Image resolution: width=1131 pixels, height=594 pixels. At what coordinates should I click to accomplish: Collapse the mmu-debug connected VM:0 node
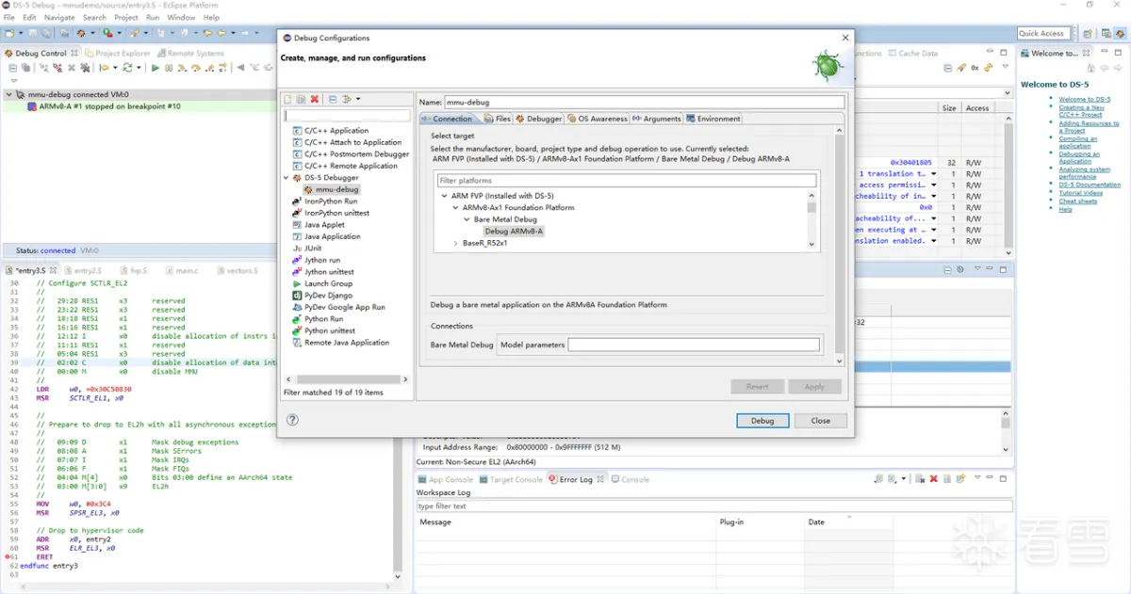[x=8, y=94]
